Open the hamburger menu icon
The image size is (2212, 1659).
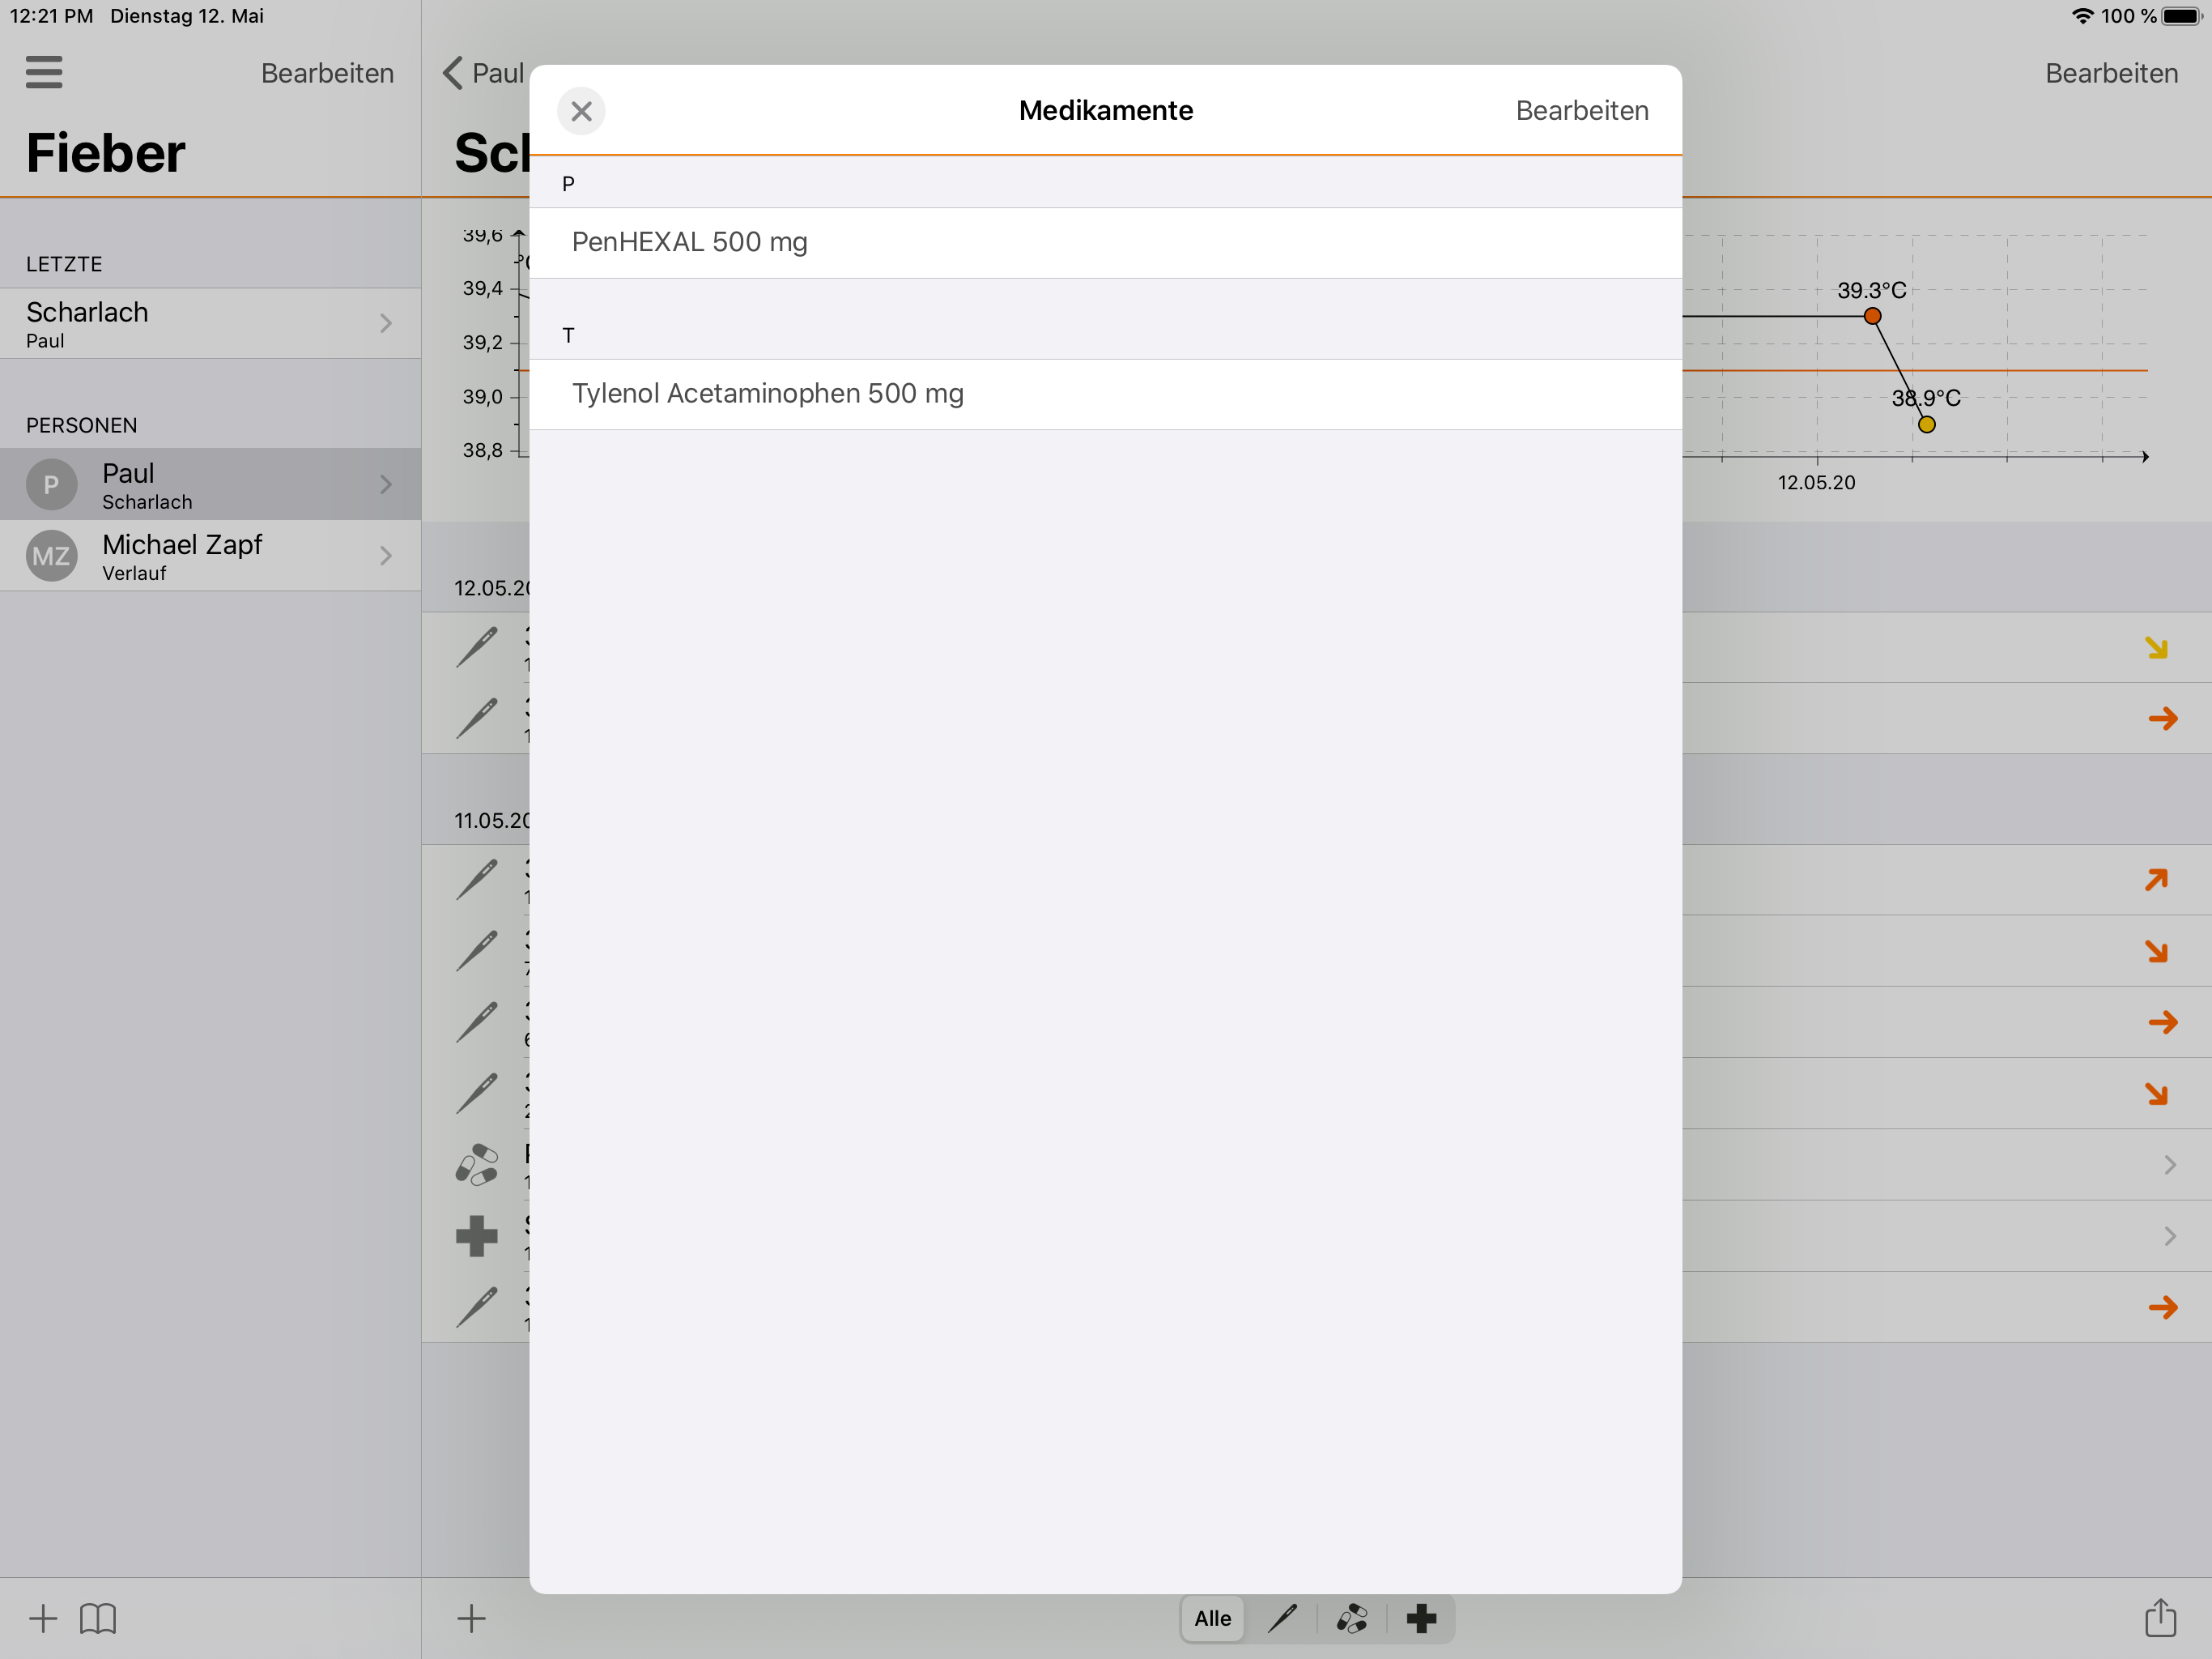(x=44, y=72)
